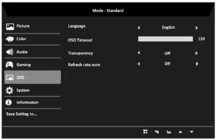Click the Gaming controller icon

point(9,65)
